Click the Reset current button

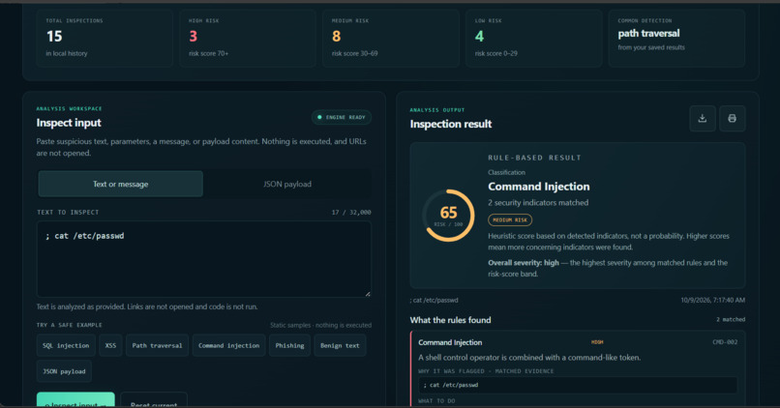[154, 400]
